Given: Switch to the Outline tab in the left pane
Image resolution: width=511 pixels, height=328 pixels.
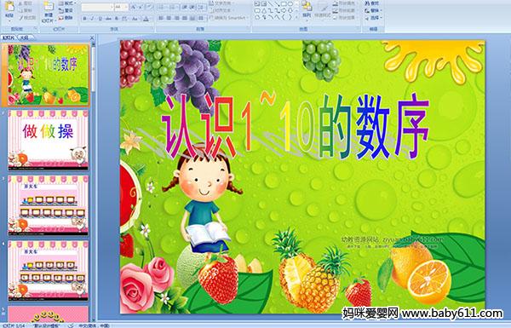Looking at the screenshot, I should pyautogui.click(x=23, y=37).
